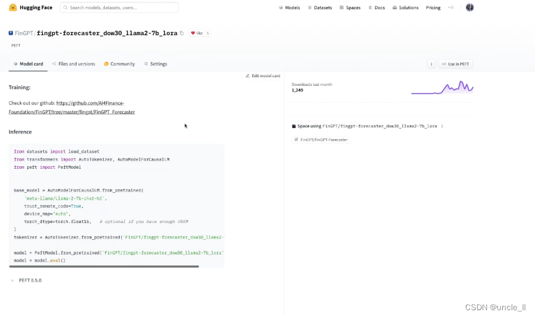
Task: Copy the model name with the copy icon
Action: pos(182,33)
